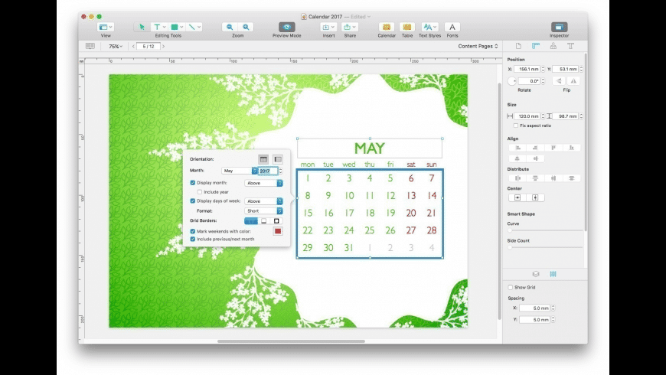666x375 pixels.
Task: Click the horizontal canvas scrollbar
Action: pos(291,341)
